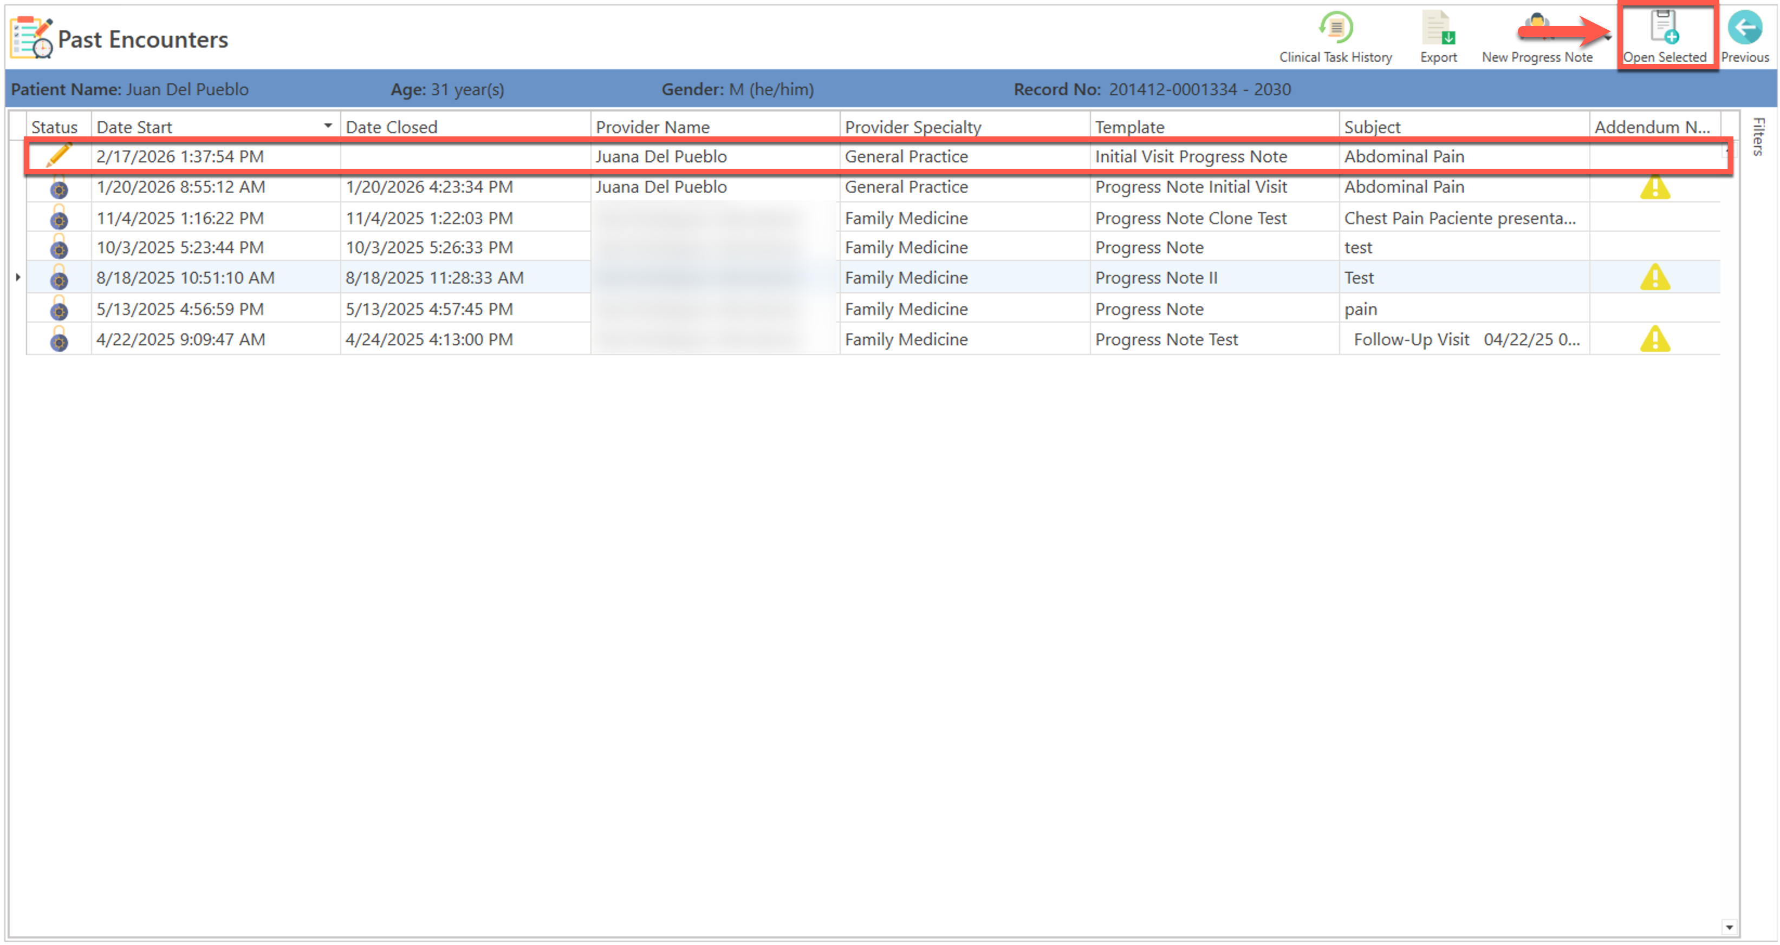Click lock status icon of 5/13/2025 encounter
1780x945 pixels.
[59, 309]
